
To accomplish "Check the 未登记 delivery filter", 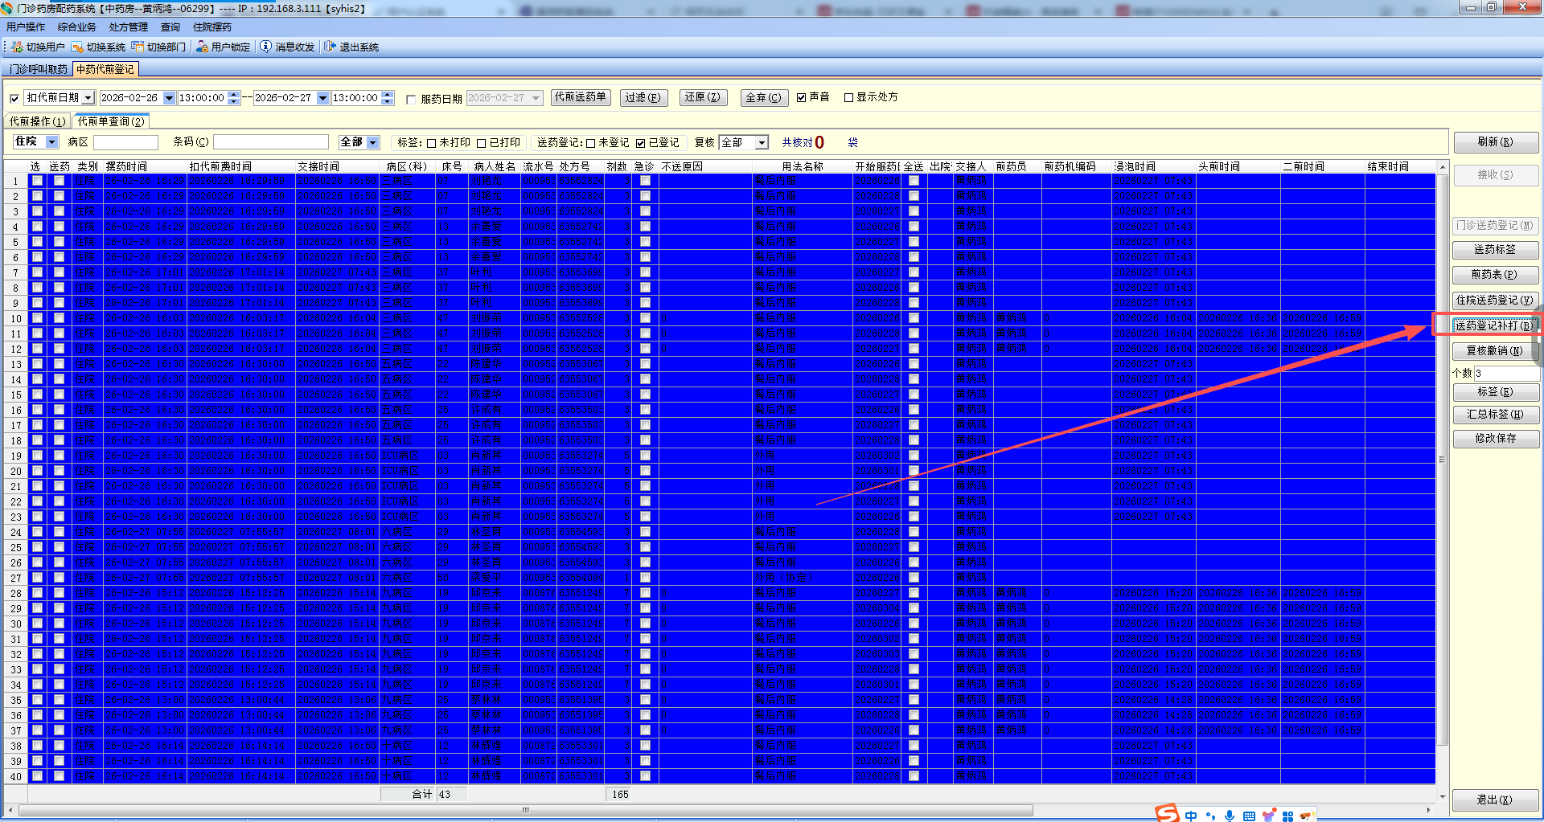I will 591,143.
